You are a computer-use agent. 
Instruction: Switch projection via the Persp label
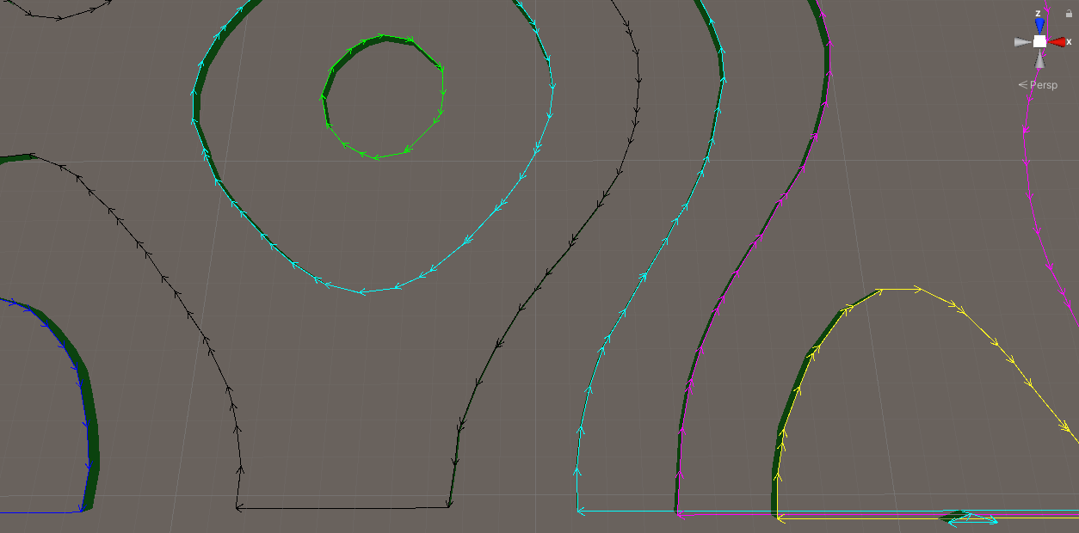tap(1043, 85)
